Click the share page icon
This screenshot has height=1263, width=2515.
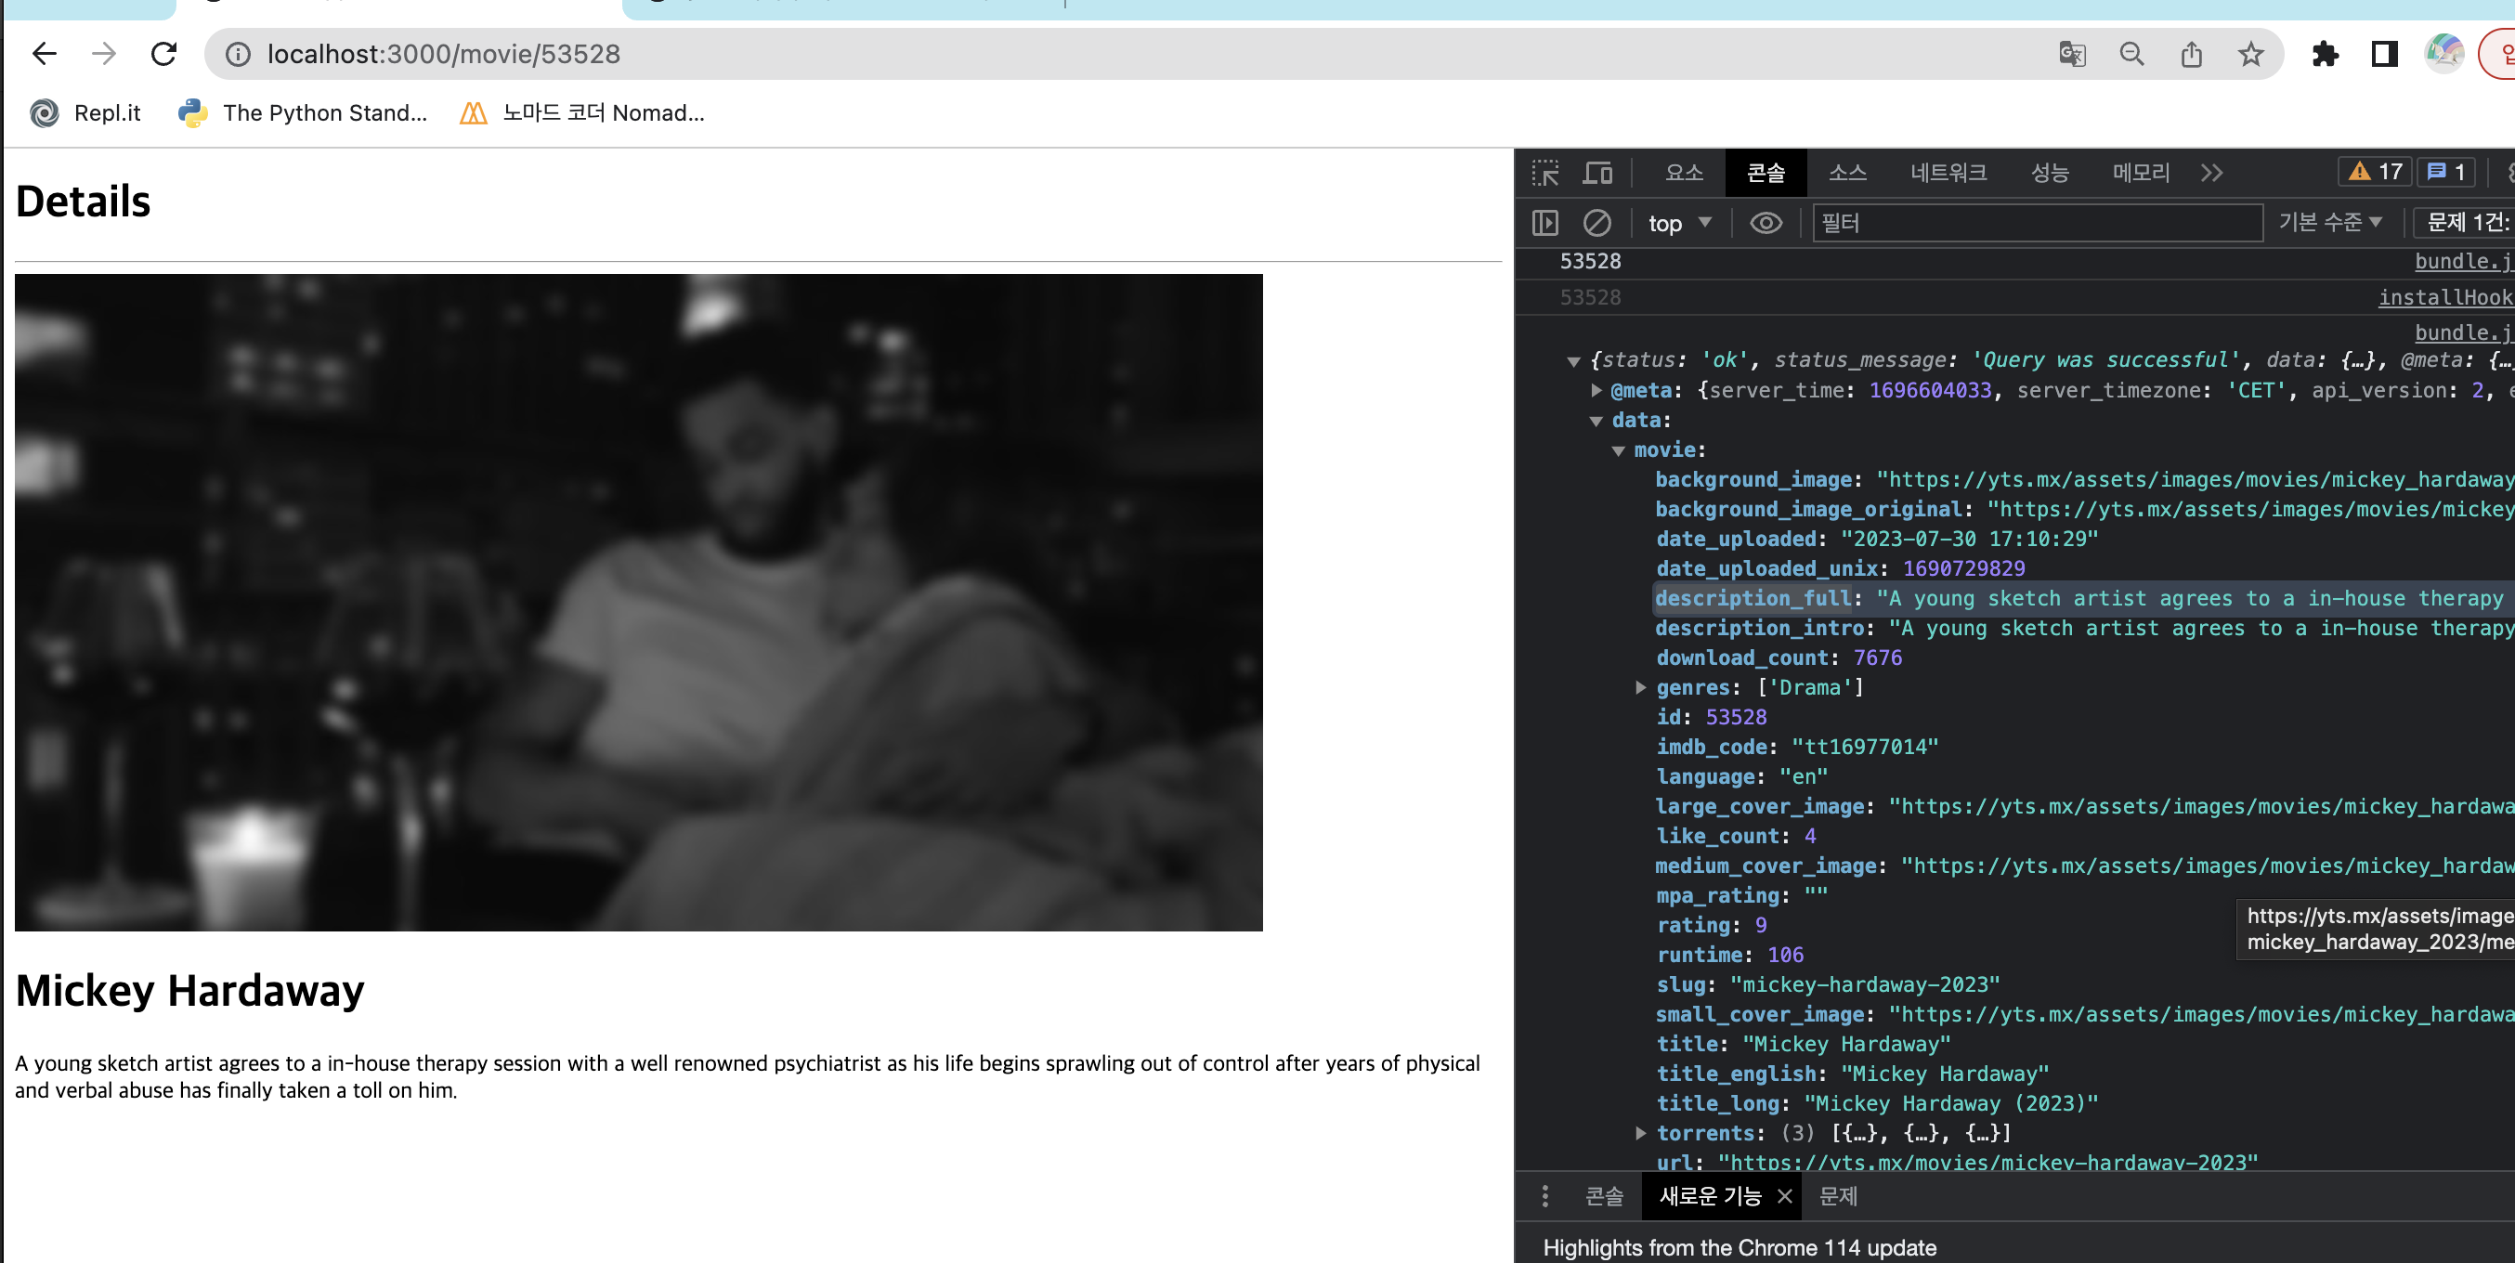[2191, 54]
